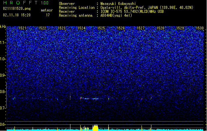Click the Receiving Location value line
The image size is (207, 131).
click(147, 8)
